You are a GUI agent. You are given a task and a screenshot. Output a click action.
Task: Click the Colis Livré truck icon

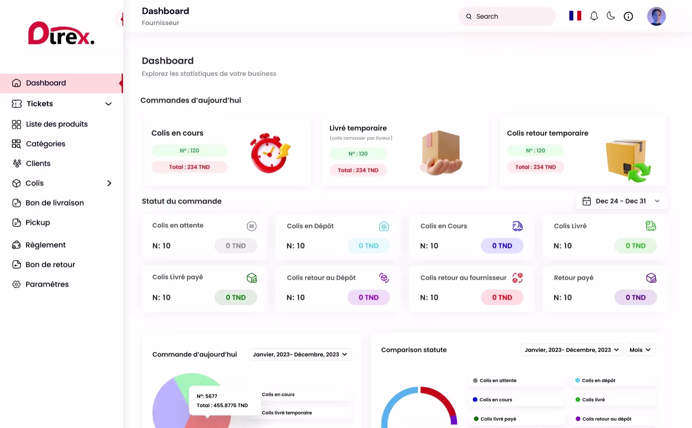pyautogui.click(x=651, y=226)
